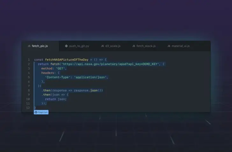Viewport: 232px width, 152px height.
Task: Click the 'return json;' statement
Action: [x=56, y=99]
